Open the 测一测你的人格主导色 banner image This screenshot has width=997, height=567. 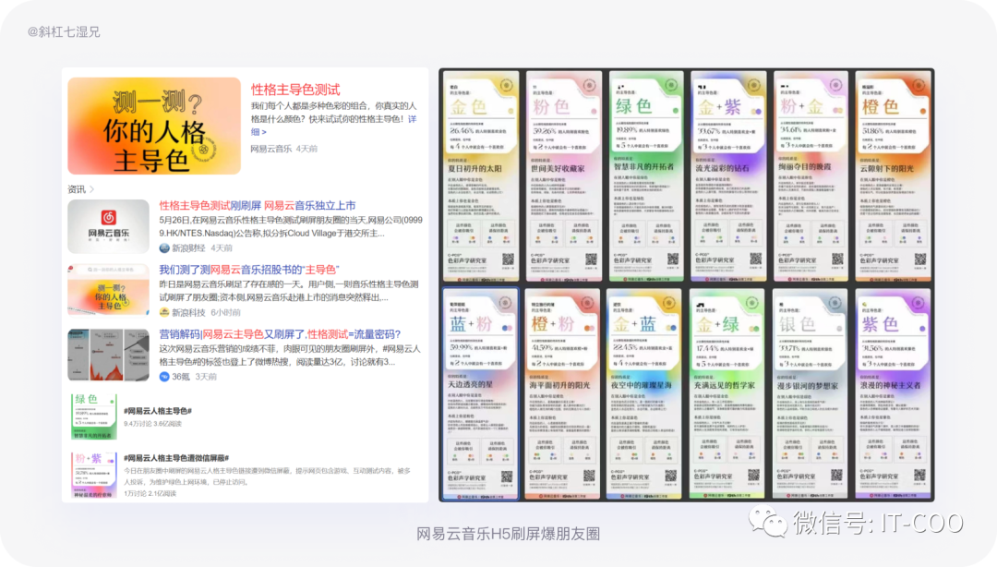coord(154,126)
